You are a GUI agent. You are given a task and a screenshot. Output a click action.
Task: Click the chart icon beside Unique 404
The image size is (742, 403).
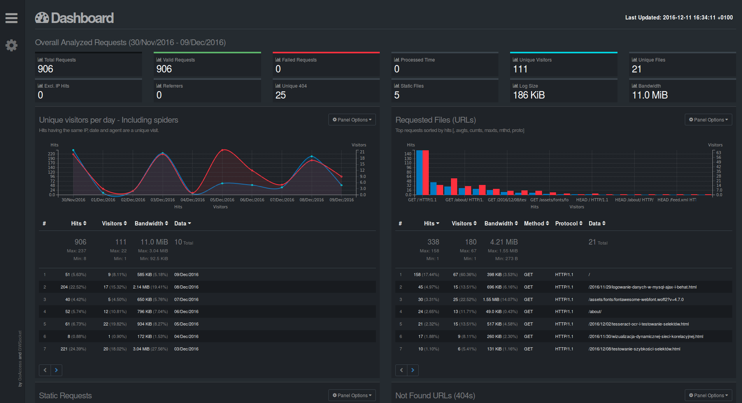coord(278,86)
